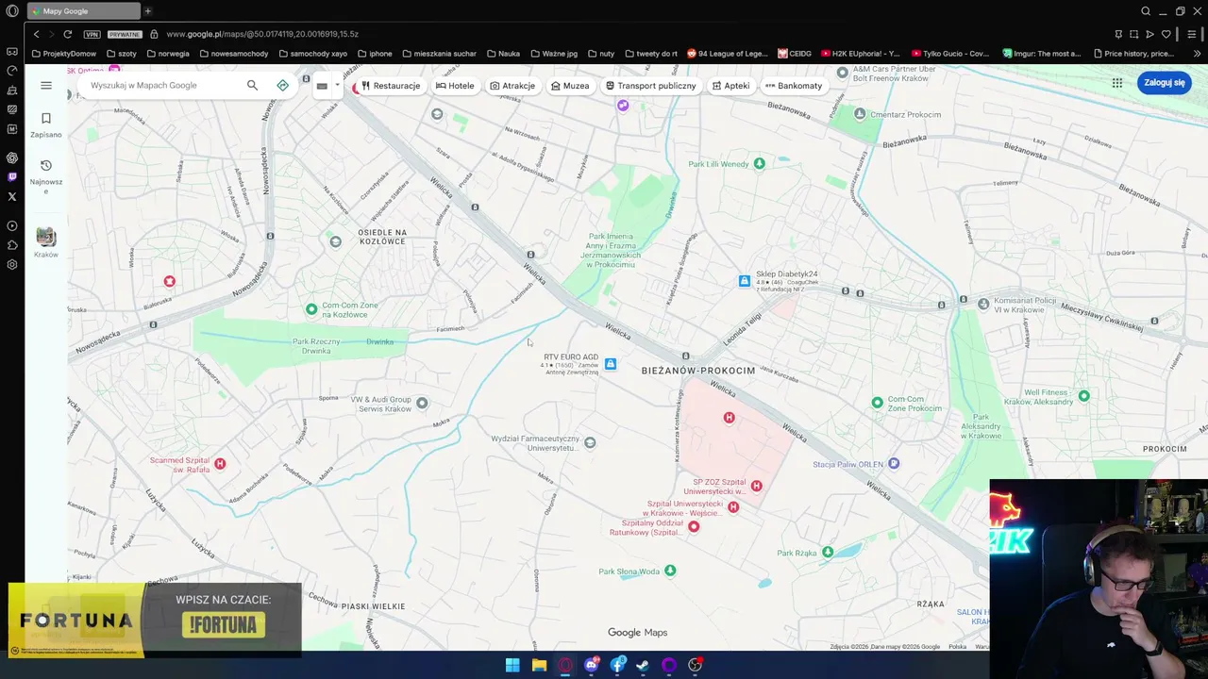Viewport: 1208px width, 679px height.
Task: Filter map by Hotele
Action: pyautogui.click(x=455, y=86)
